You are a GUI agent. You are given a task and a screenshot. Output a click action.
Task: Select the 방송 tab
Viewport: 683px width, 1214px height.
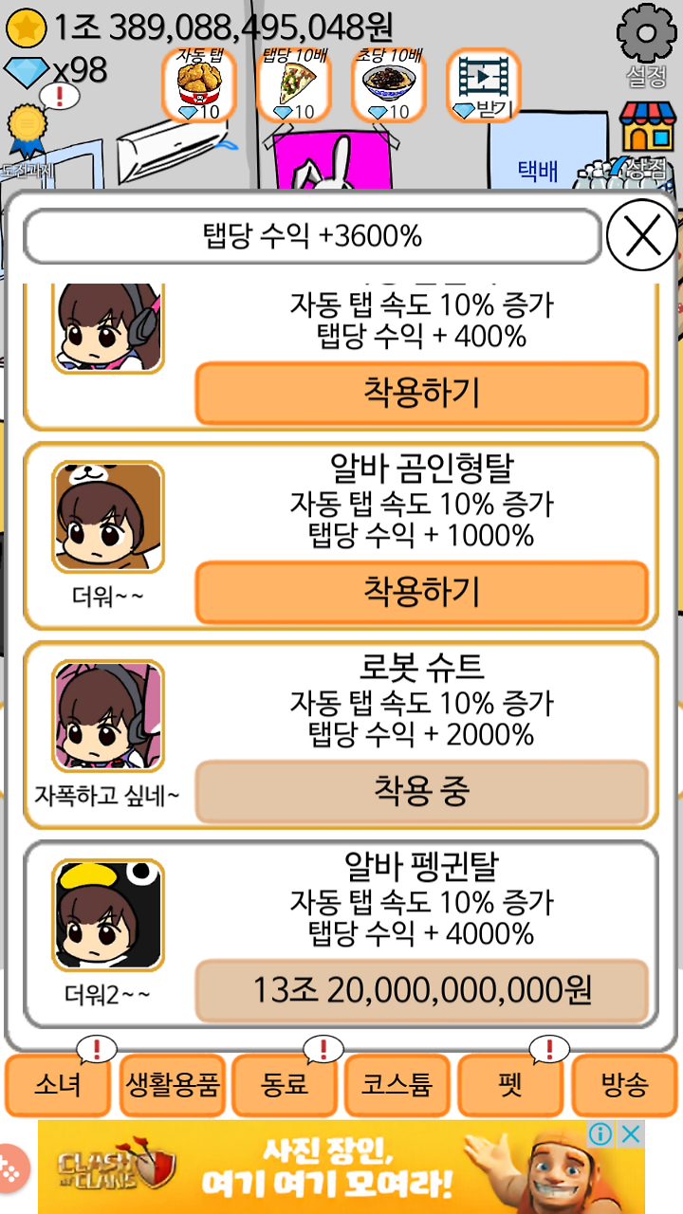[x=624, y=1085]
